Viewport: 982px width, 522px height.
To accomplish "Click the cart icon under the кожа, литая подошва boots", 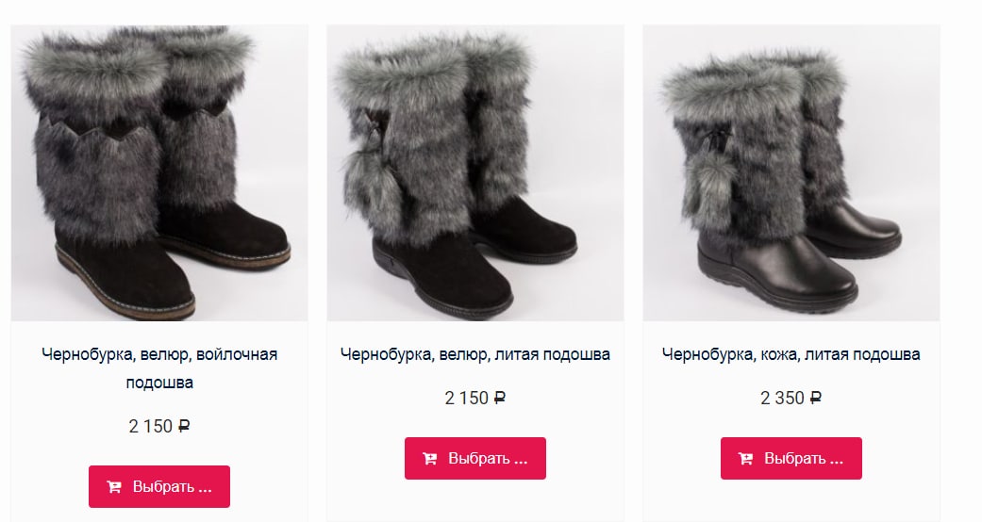I will (745, 459).
